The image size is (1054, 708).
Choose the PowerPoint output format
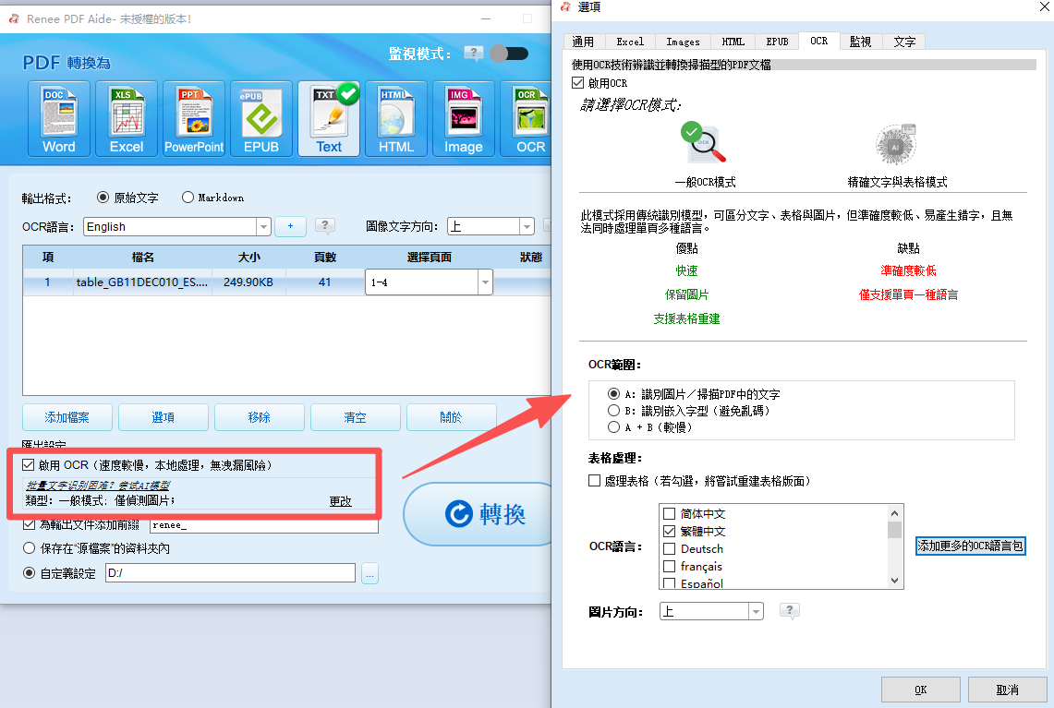pos(193,118)
